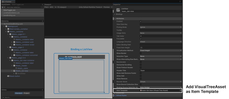Click the #demo__page-3-4 element icon
The image size is (229, 99).
coord(10,58)
